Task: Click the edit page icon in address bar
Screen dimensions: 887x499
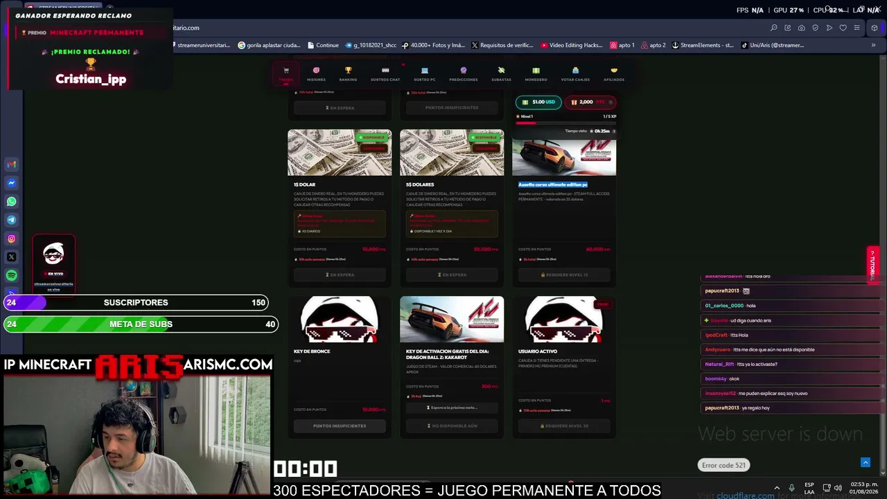Action: pyautogui.click(x=788, y=28)
